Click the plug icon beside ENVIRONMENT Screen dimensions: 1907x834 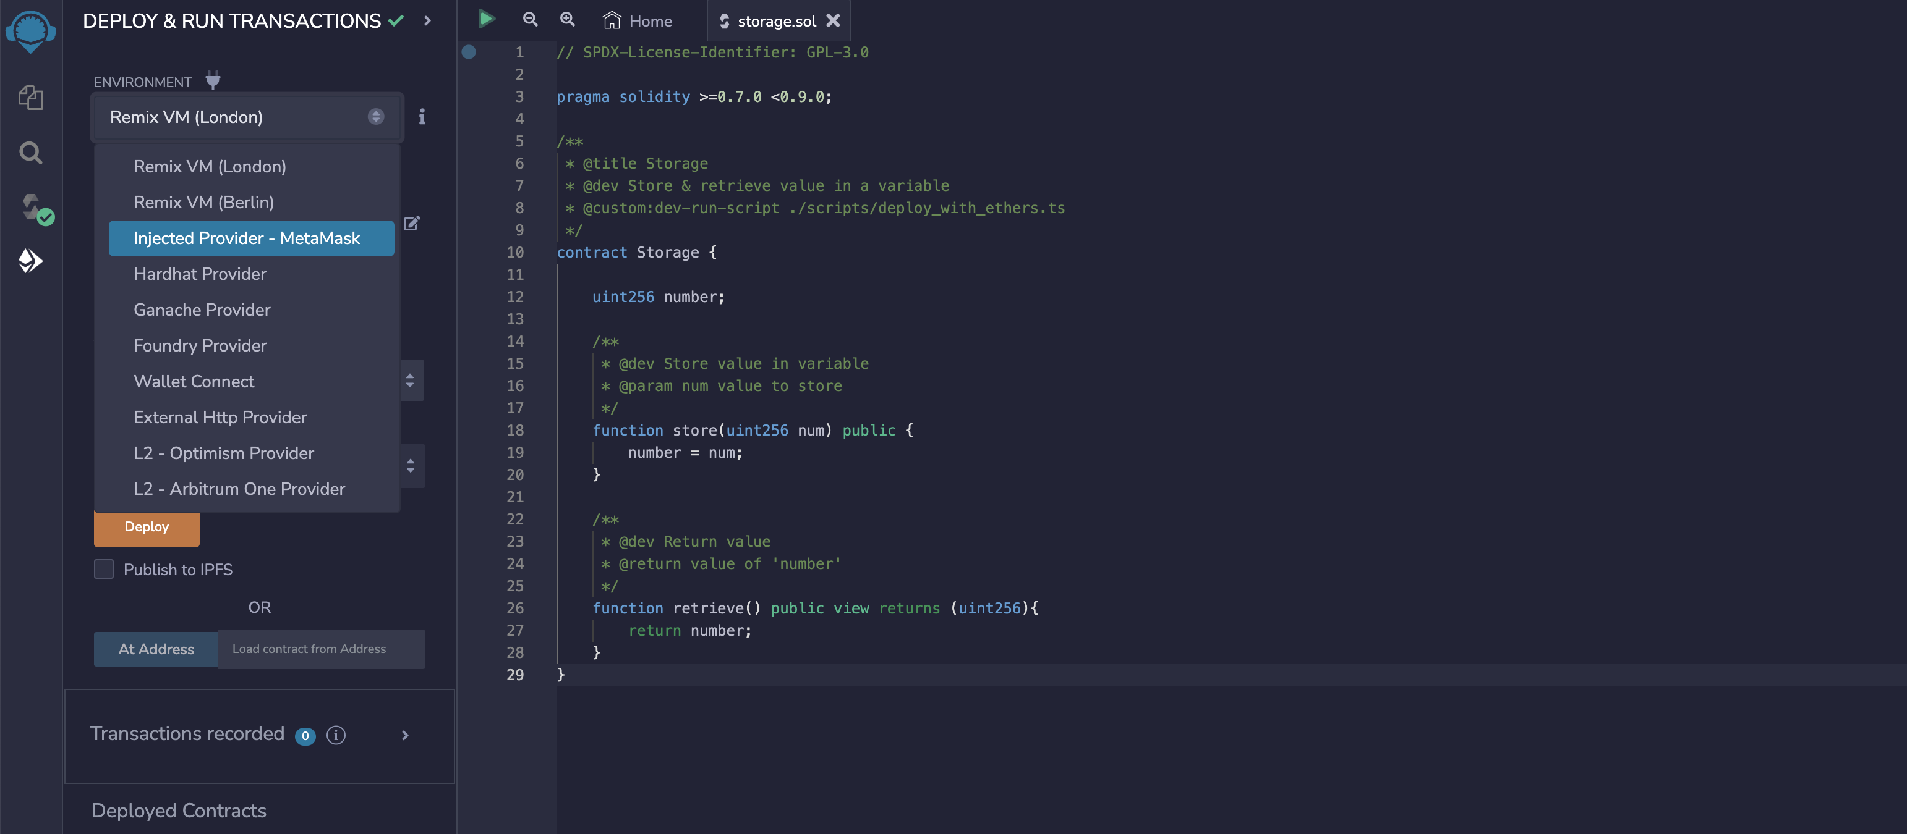213,80
